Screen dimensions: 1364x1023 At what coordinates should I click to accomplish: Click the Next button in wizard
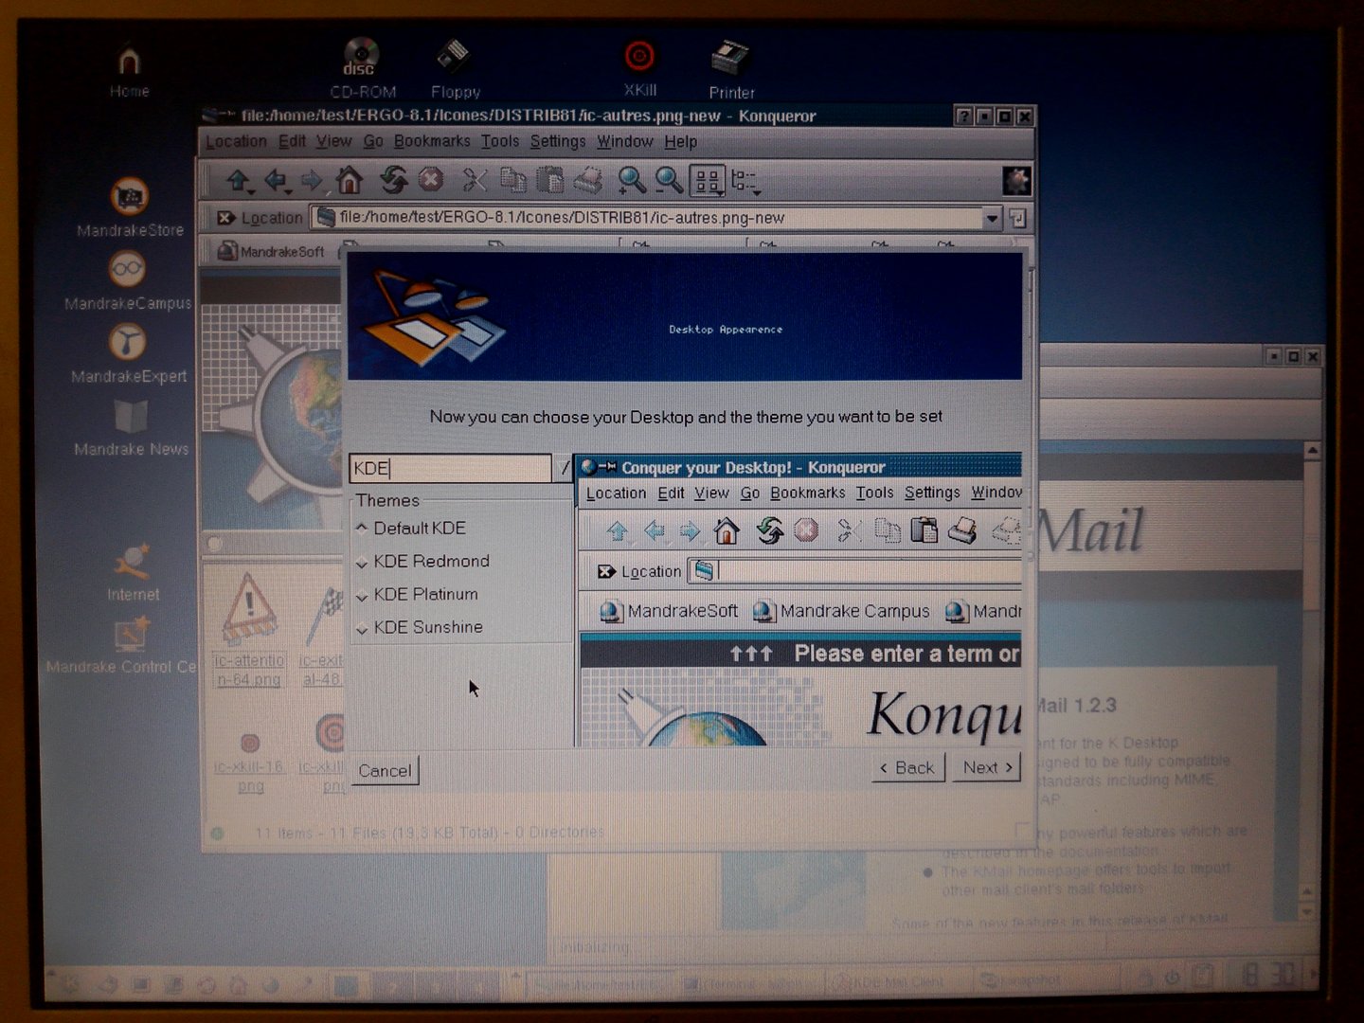988,767
